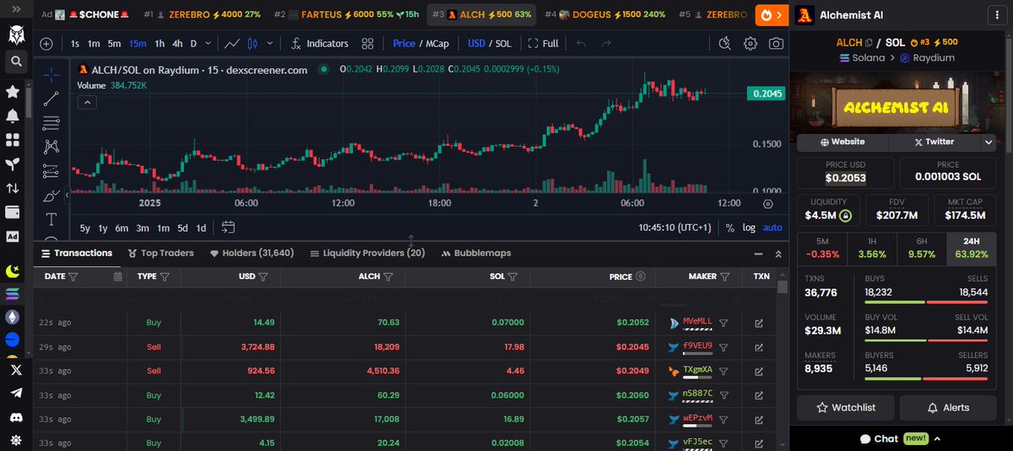The width and height of the screenshot is (1013, 451).
Task: Open transaction link for 3,724.88 Sell row
Action: point(758,346)
